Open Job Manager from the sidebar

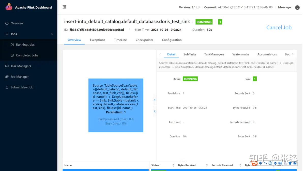click(19, 77)
